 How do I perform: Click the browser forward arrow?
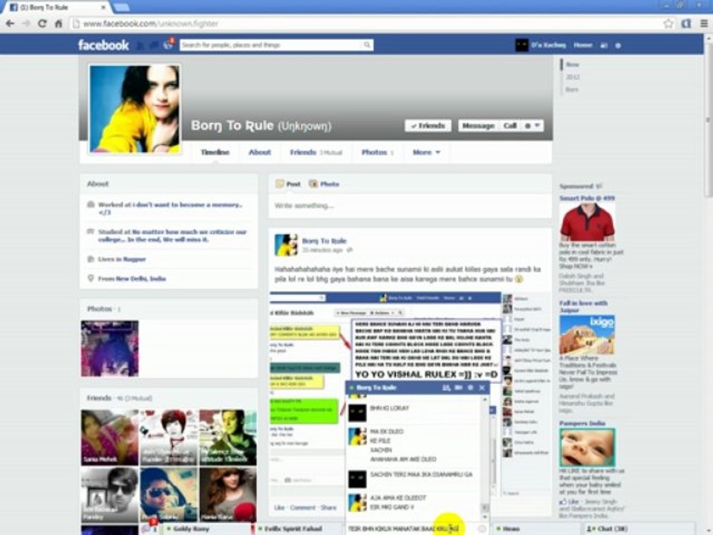click(26, 23)
